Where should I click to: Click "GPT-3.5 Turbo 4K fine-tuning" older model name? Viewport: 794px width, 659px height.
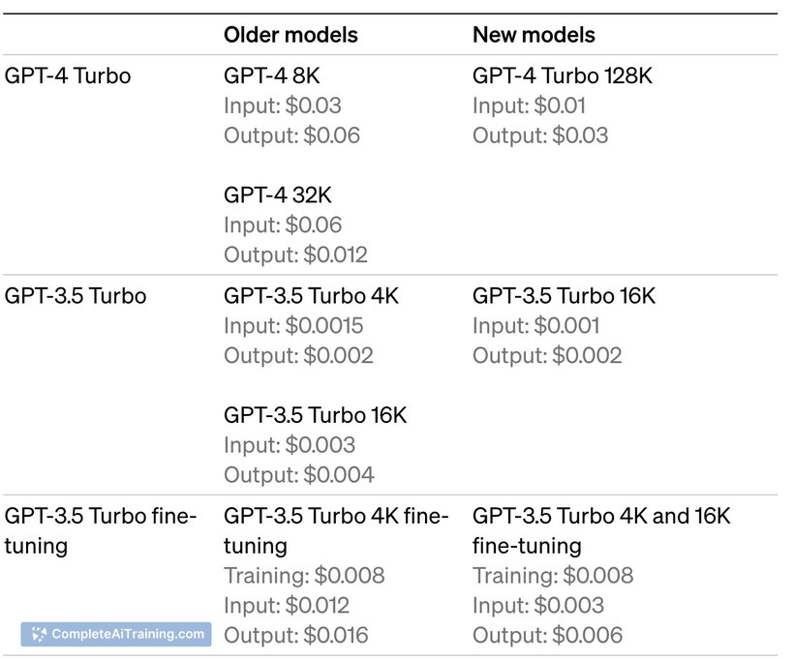(336, 531)
